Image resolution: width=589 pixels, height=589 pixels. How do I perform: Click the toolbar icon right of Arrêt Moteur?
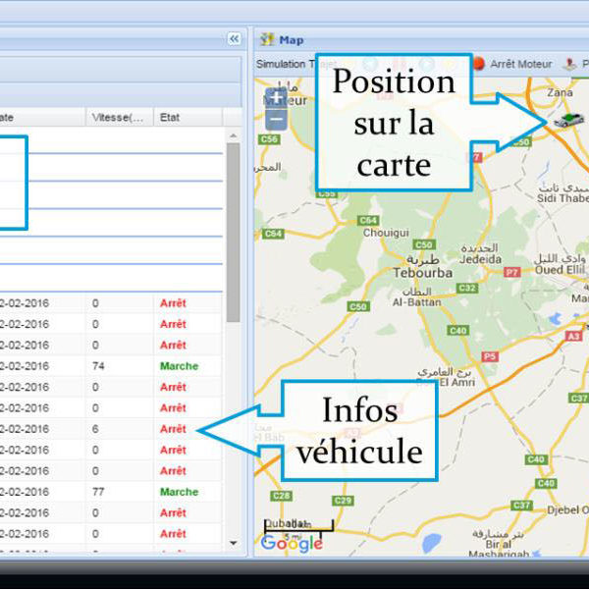[x=570, y=64]
